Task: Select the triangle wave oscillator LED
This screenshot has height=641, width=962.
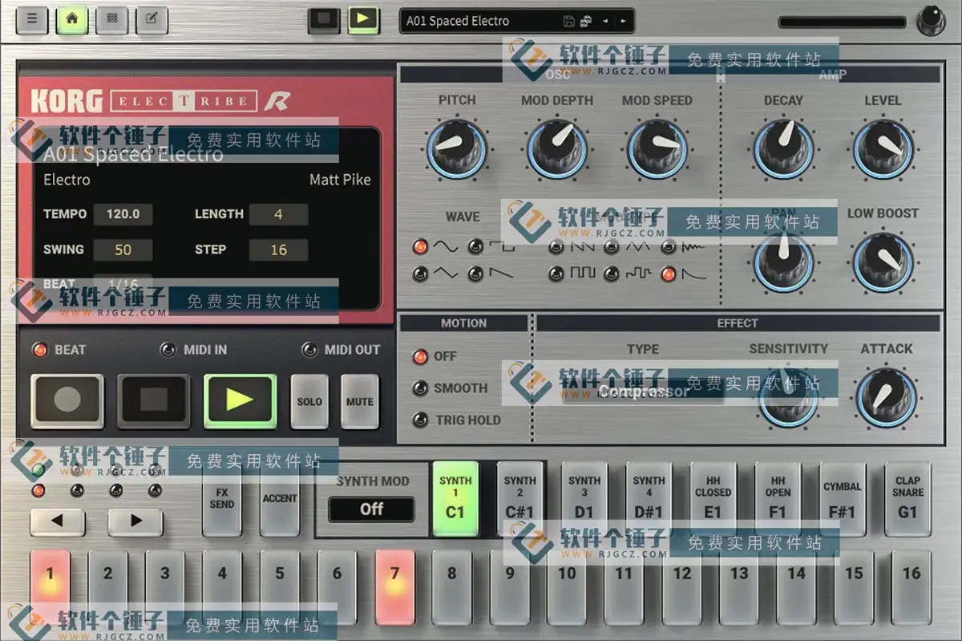Action: coord(418,275)
